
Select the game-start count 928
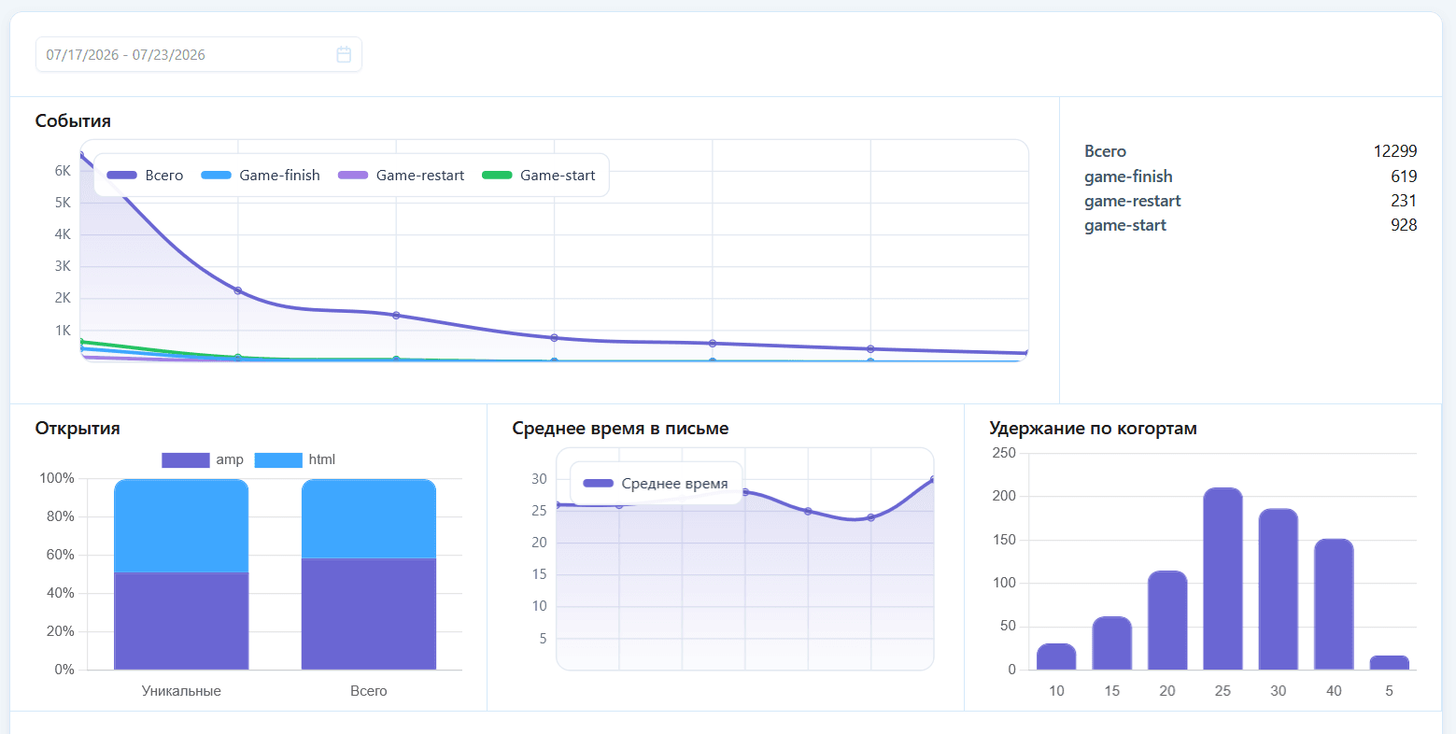point(1404,225)
